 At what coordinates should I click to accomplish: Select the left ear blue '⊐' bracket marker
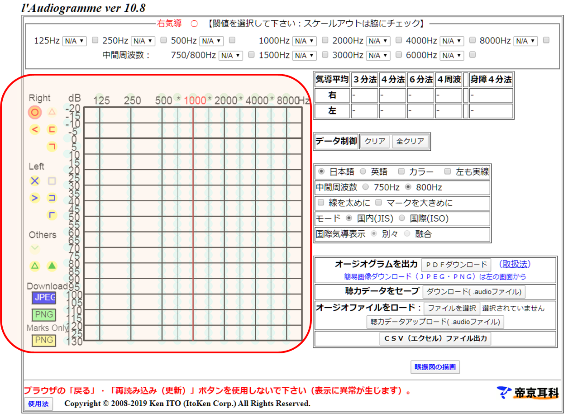52,198
